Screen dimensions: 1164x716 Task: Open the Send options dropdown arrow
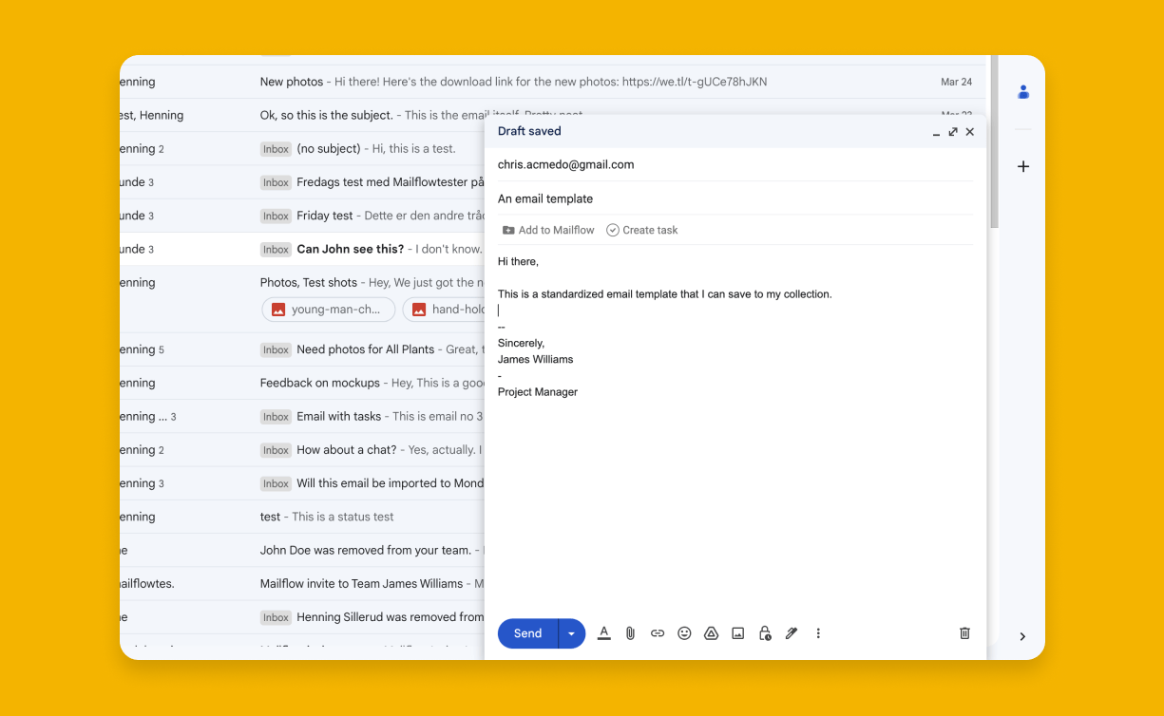click(571, 632)
